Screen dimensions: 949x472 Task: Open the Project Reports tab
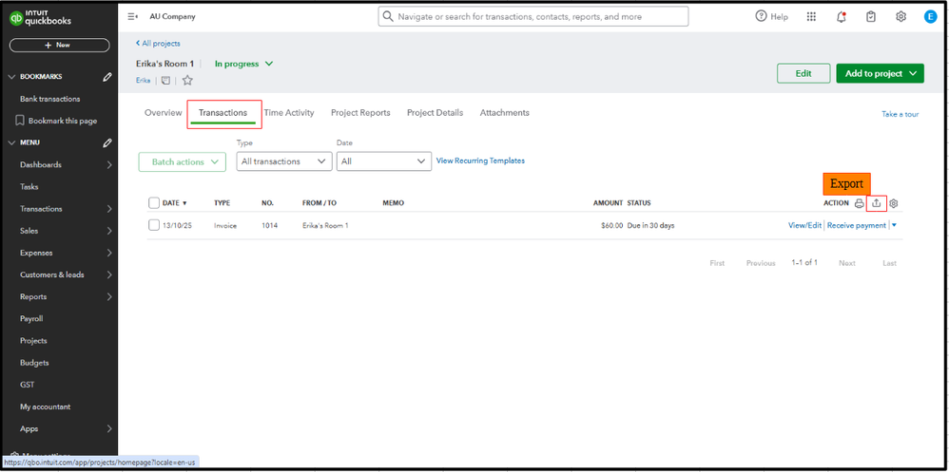[x=360, y=113]
